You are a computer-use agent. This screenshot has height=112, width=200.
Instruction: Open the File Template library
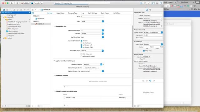pyautogui.click(x=143, y=81)
